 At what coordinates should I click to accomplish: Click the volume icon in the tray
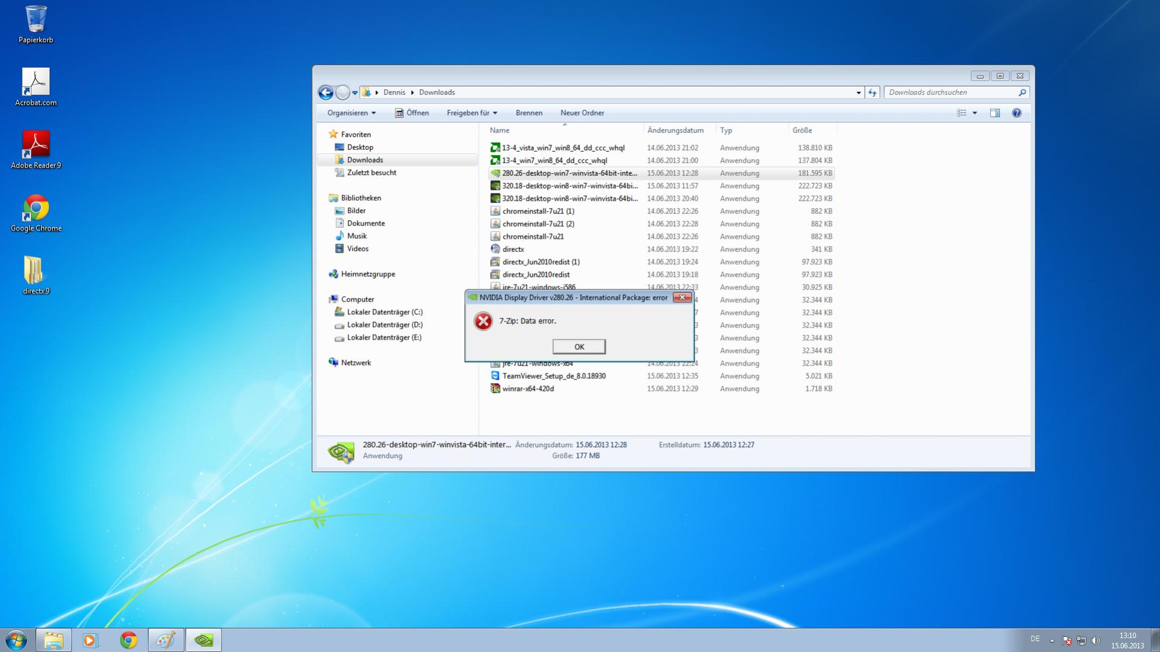pos(1096,640)
